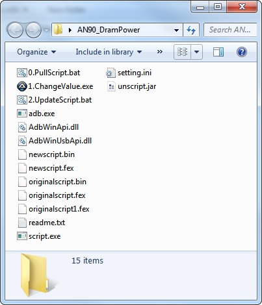Click the adb.exe application icon

coord(22,114)
